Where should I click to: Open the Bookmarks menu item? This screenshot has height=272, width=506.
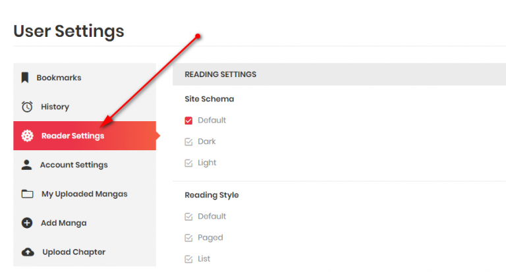[84, 78]
